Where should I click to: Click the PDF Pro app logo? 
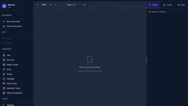click(4, 6)
